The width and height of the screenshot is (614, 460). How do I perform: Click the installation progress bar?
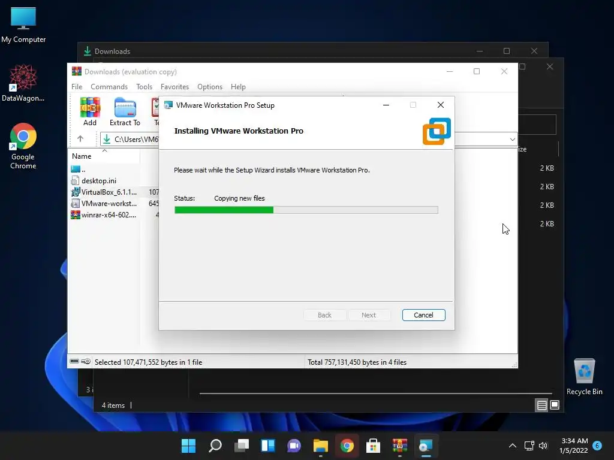click(306, 210)
